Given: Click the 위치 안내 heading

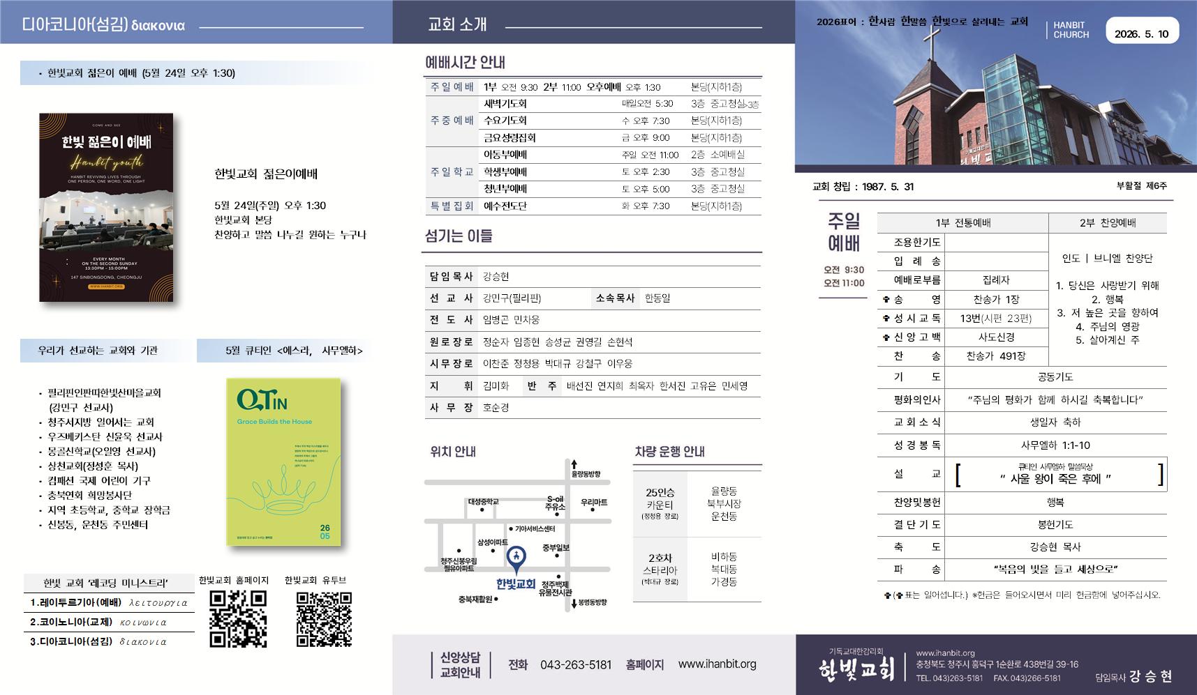Looking at the screenshot, I should (453, 451).
